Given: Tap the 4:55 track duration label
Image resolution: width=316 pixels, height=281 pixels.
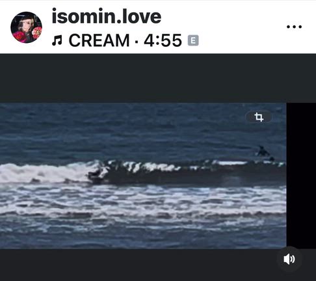Looking at the screenshot, I should pyautogui.click(x=163, y=40).
